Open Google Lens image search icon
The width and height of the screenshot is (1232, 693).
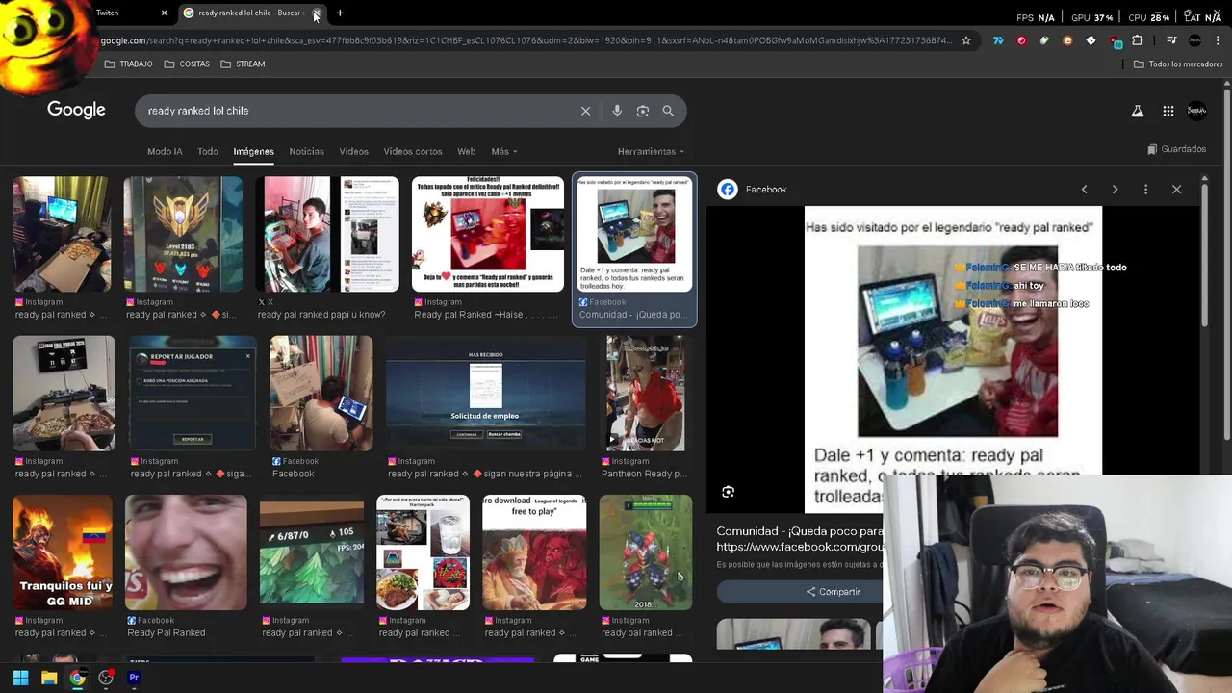coord(643,111)
